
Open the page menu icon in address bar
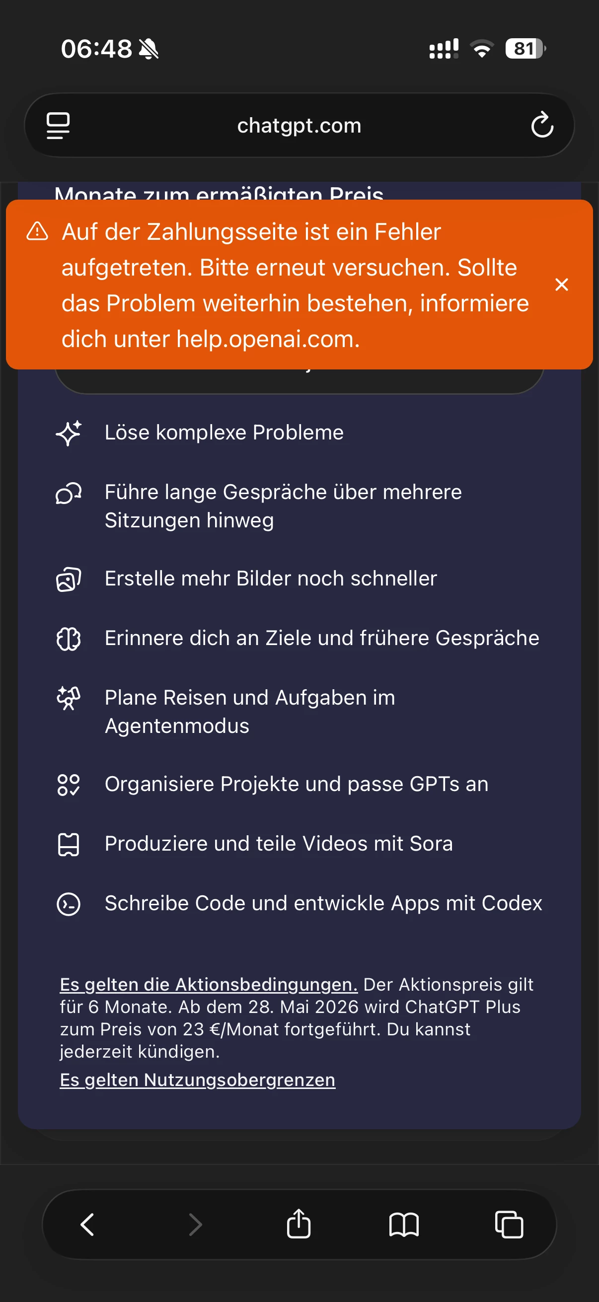(58, 125)
